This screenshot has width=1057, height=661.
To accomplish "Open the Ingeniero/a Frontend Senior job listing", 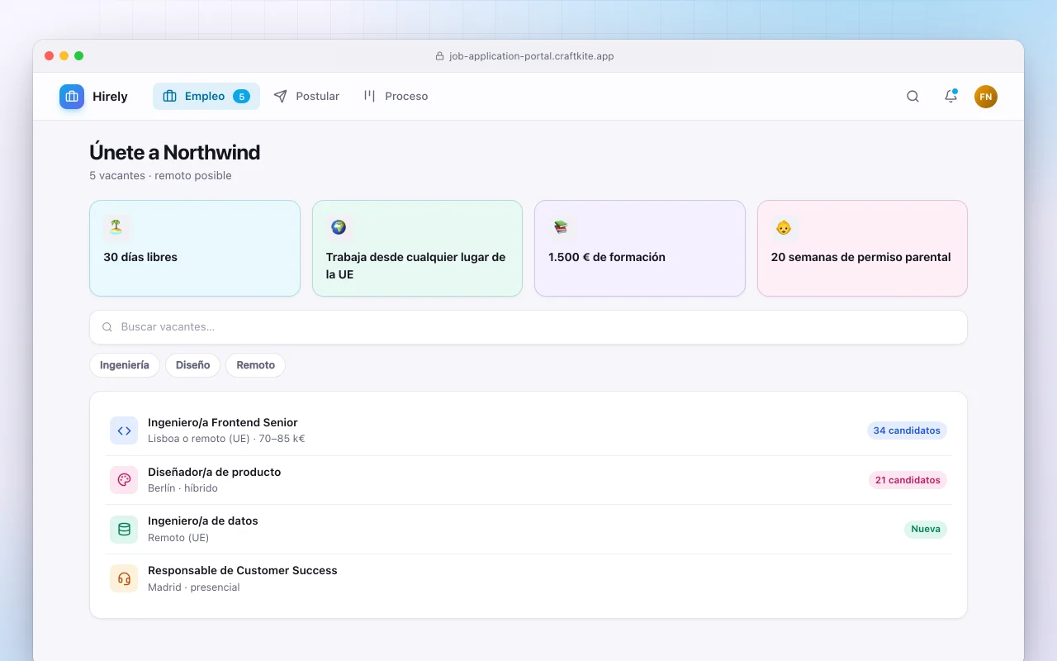I will (528, 430).
